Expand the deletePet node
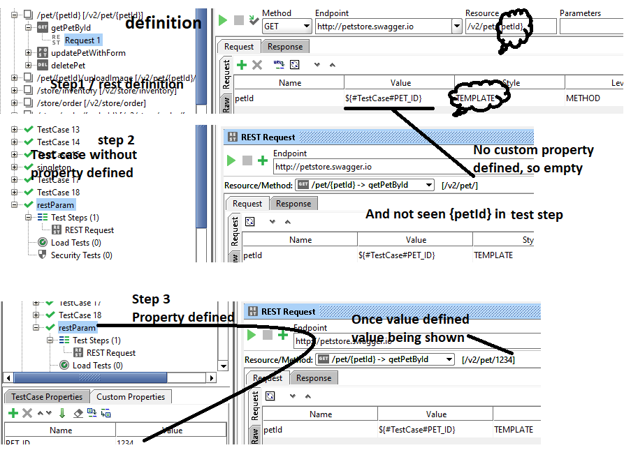Screen dimensions: 624x457 [x=28, y=65]
